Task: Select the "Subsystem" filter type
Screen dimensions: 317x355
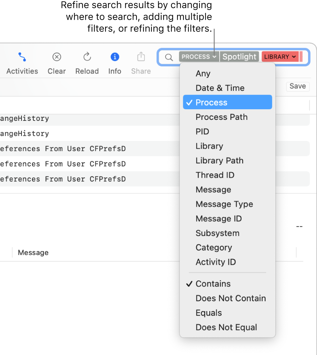Action: (x=217, y=233)
